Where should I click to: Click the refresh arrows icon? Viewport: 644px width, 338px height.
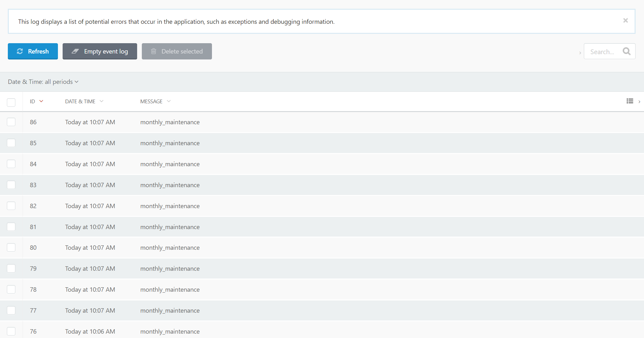tap(20, 51)
